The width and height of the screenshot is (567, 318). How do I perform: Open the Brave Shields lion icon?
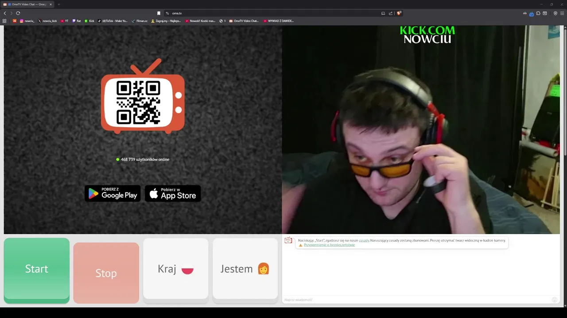[x=399, y=13]
